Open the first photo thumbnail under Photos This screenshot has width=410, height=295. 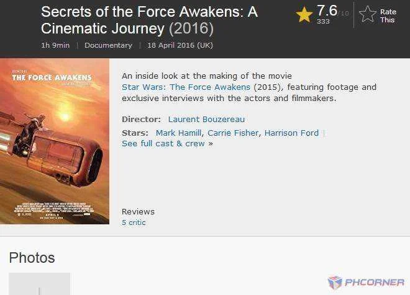coord(40,284)
